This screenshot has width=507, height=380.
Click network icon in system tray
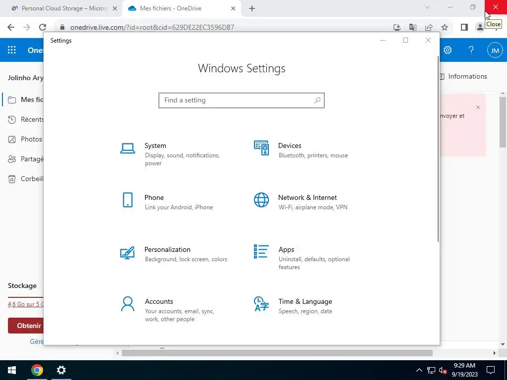pos(431,370)
